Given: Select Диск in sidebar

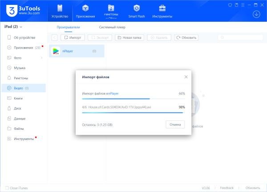Looking at the screenshot, I should (x=24, y=108).
